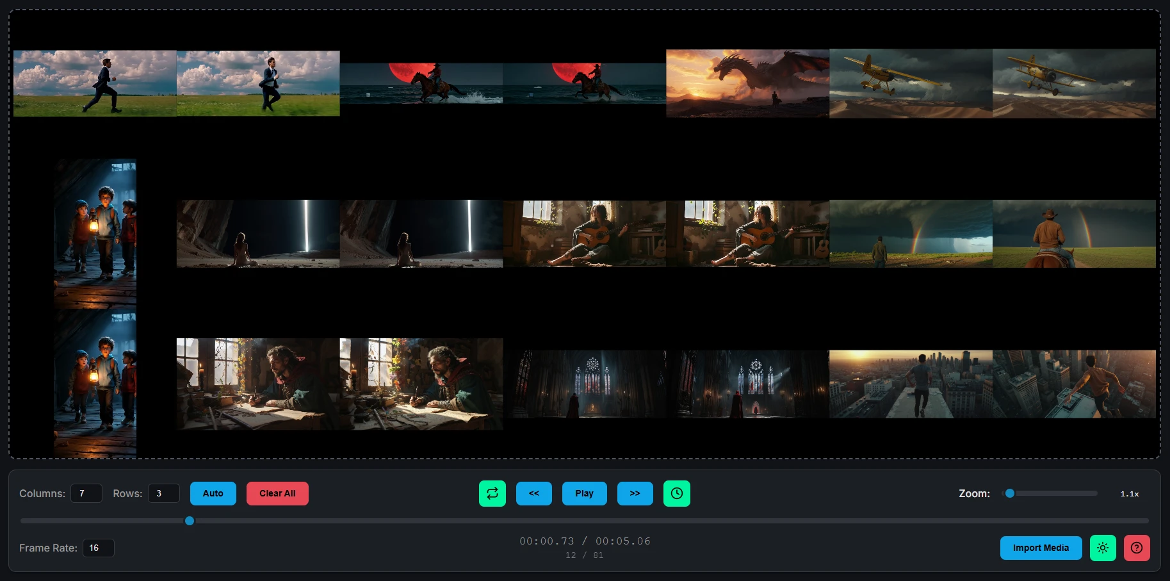Step back with the << button

[x=534, y=493]
